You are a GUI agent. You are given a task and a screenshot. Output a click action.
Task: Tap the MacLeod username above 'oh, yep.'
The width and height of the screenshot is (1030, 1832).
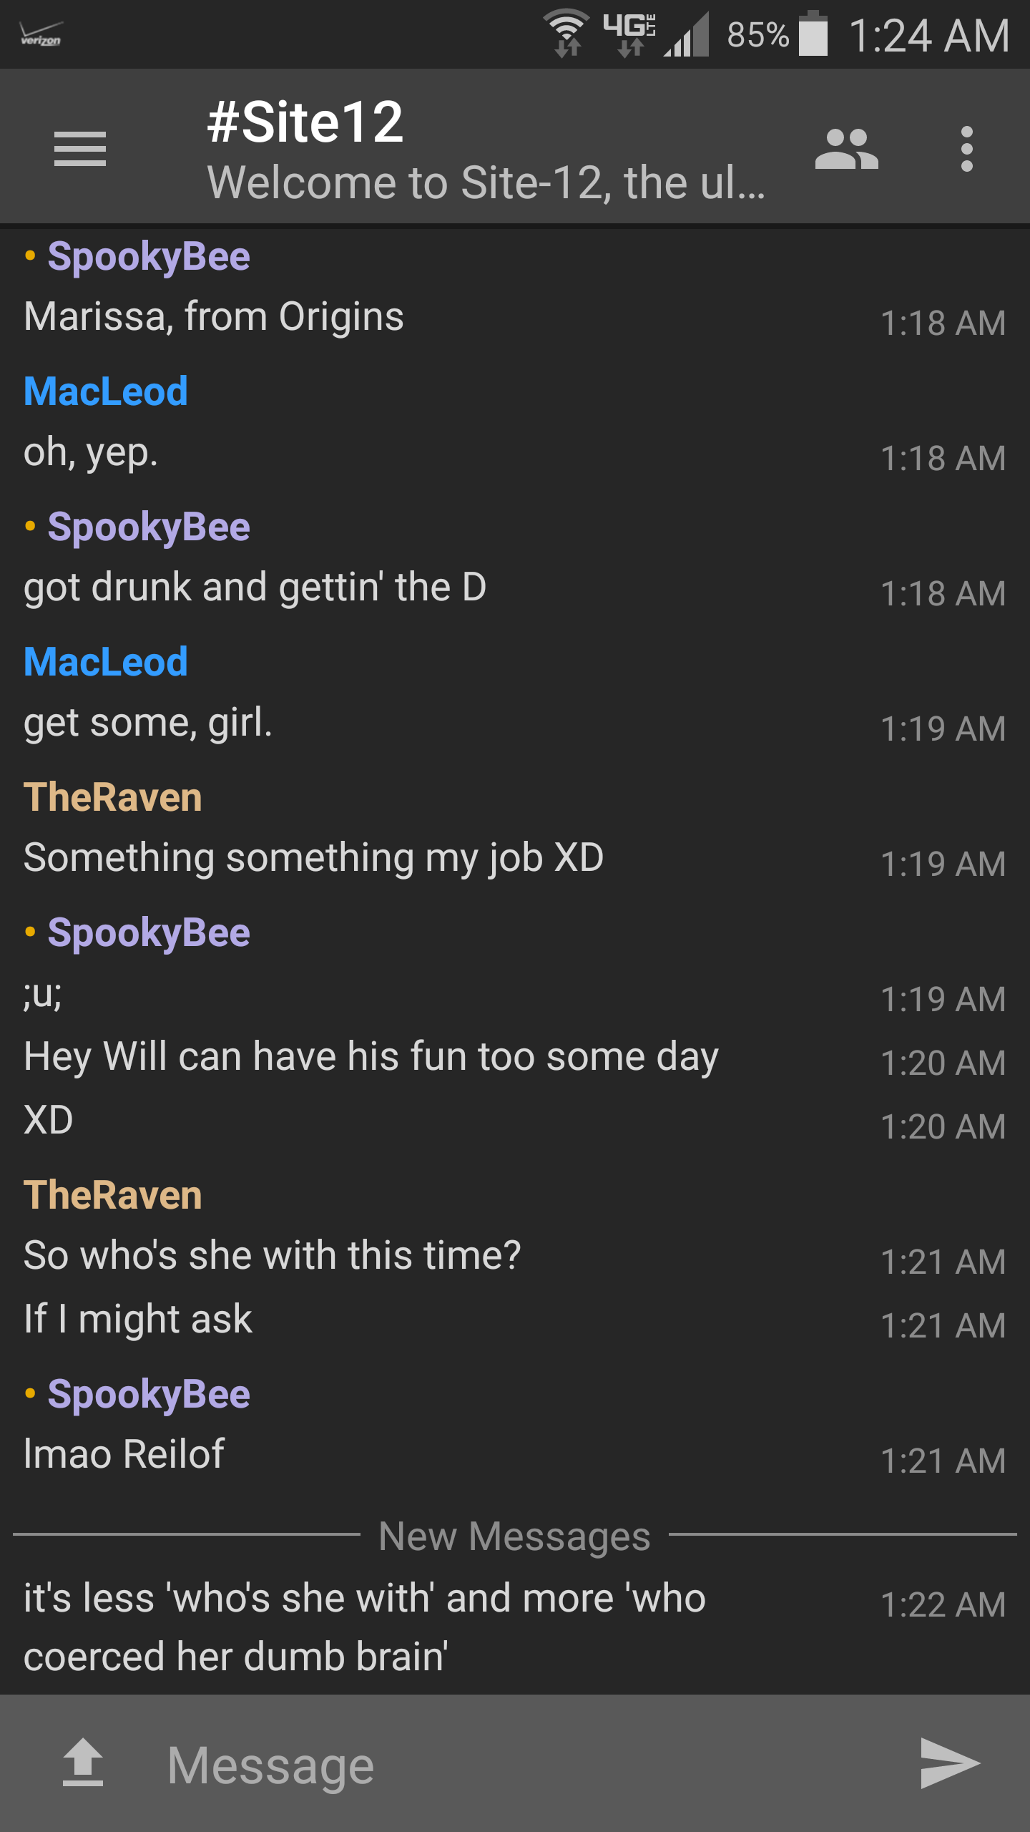(106, 391)
